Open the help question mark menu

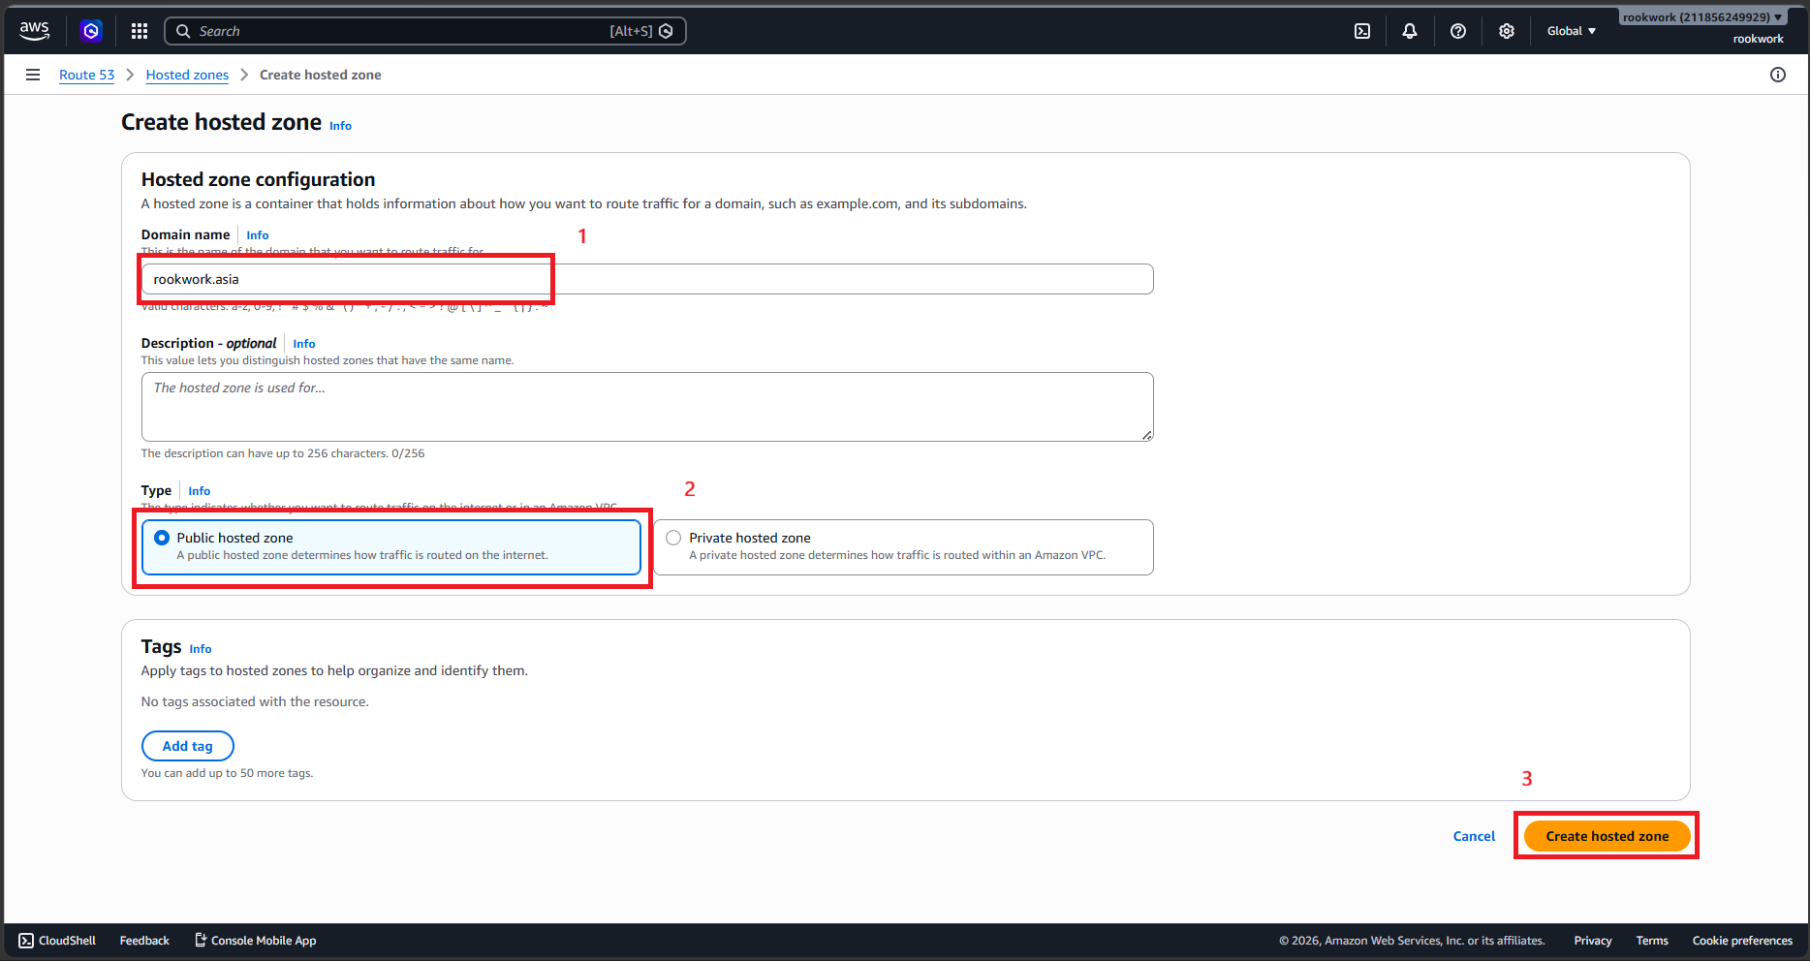[x=1458, y=31]
